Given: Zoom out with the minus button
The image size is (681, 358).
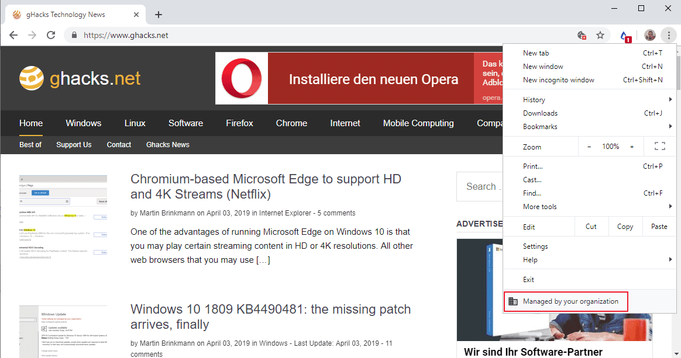Looking at the screenshot, I should pyautogui.click(x=589, y=147).
